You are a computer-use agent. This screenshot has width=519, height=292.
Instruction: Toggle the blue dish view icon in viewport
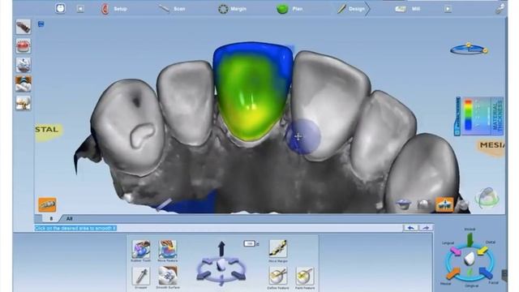(x=403, y=204)
